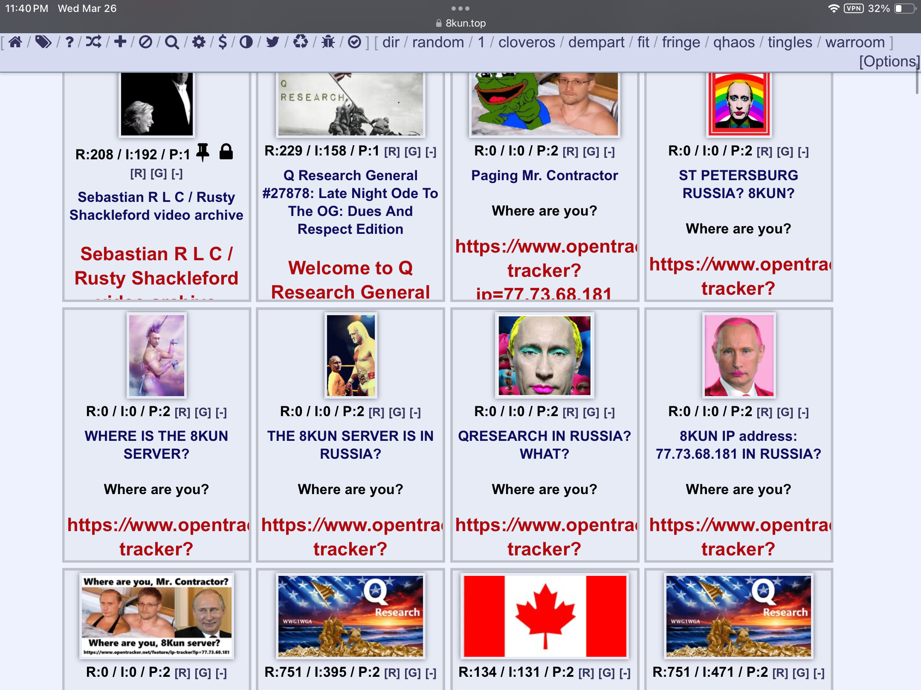Image resolution: width=921 pixels, height=690 pixels.
Task: Click [R] on Paging Mr. Contractor card
Action: (x=571, y=152)
